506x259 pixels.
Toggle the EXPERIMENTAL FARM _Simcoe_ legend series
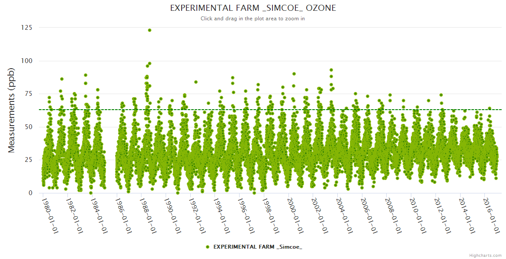point(257,246)
